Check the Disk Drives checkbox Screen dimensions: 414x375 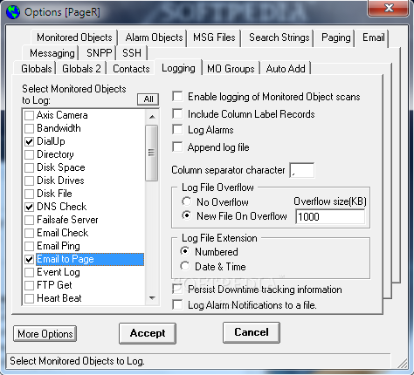click(29, 181)
